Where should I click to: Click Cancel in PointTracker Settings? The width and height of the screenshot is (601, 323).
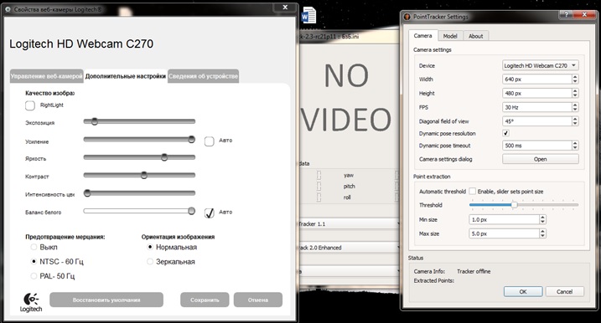[565, 291]
